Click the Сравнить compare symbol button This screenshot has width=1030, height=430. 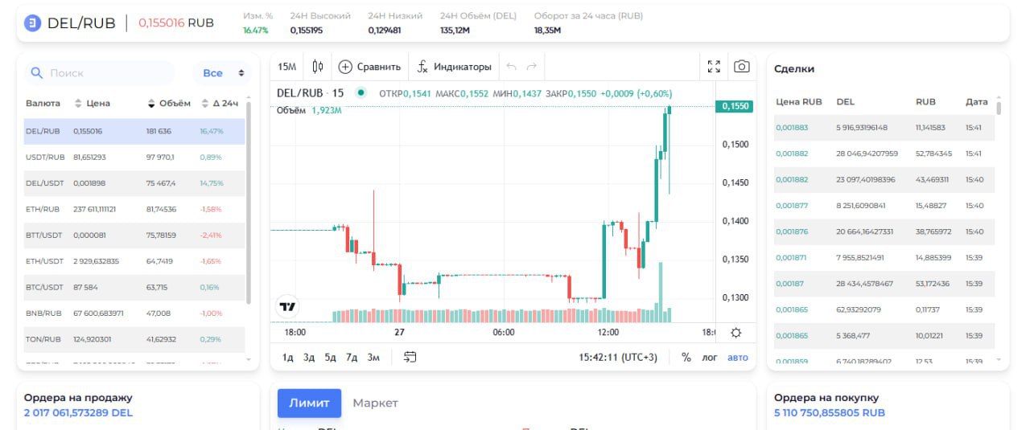[x=369, y=67]
